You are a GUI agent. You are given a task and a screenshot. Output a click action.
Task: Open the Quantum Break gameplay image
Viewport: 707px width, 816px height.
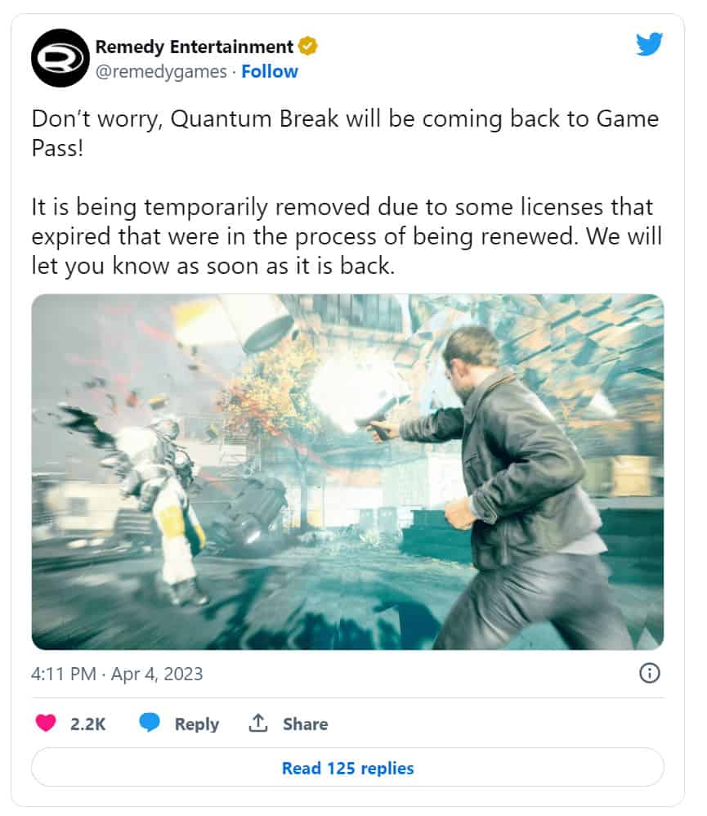347,472
